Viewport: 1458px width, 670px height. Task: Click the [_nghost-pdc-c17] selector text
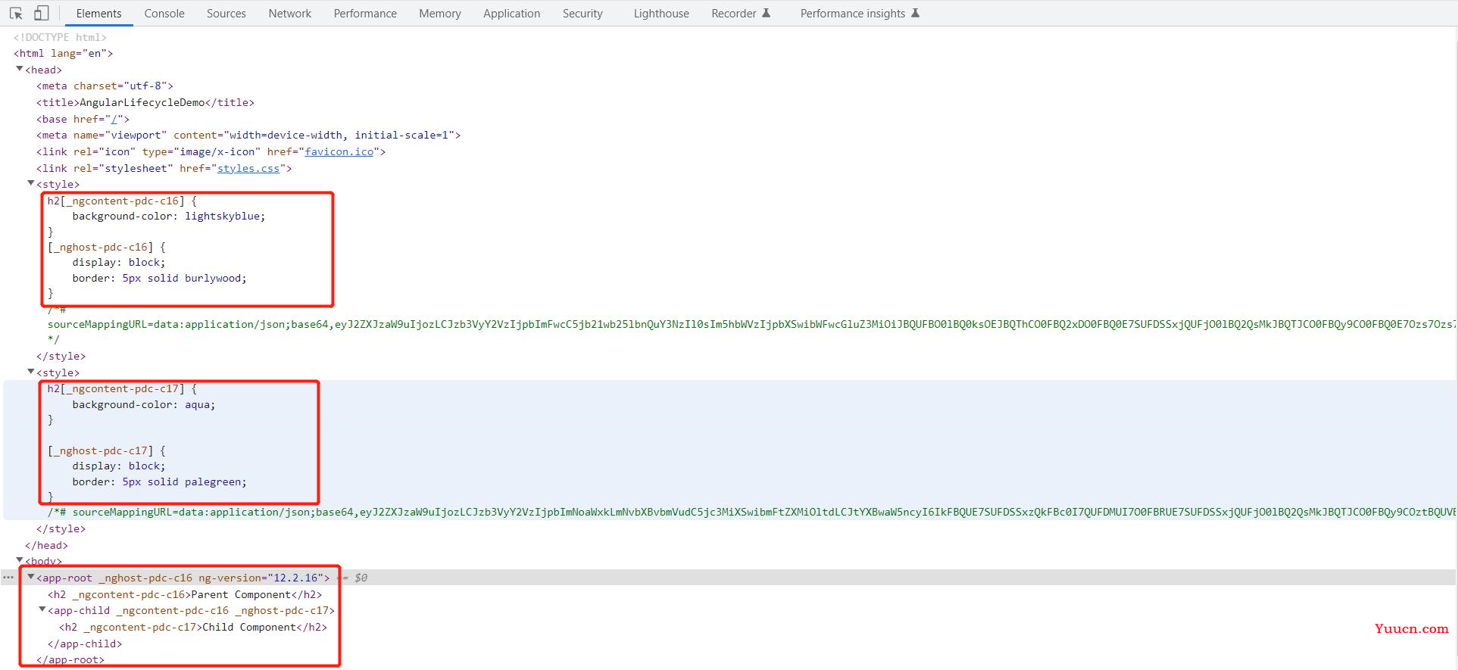100,450
